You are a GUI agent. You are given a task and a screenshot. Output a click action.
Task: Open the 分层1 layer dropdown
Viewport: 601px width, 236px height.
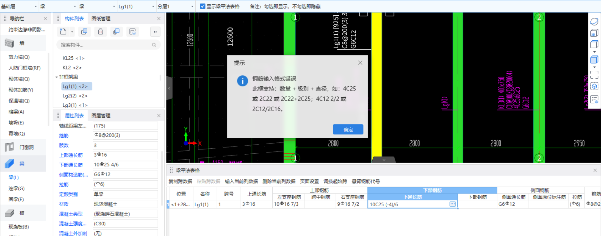click(x=176, y=6)
